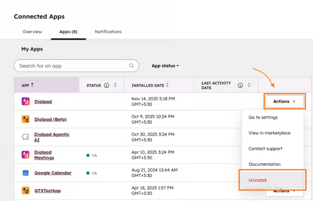Screen dimensions: 313x201
Task: Click the Dialpad (Beta) app logo icon
Action: tap(26, 119)
